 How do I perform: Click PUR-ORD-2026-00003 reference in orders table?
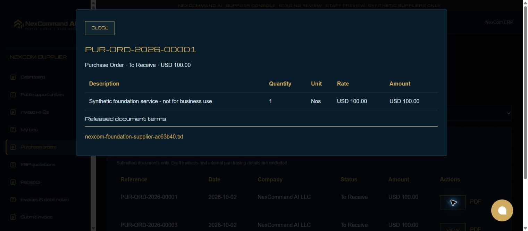[x=149, y=225]
